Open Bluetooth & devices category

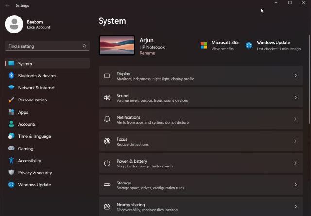(x=48, y=76)
